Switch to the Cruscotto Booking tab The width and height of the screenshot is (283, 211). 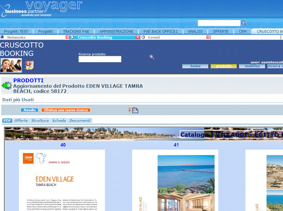click(95, 37)
